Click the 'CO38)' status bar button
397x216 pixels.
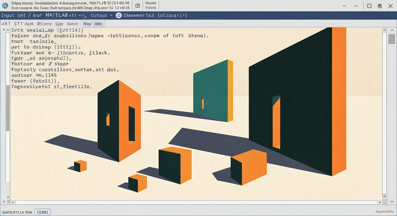tap(42, 212)
